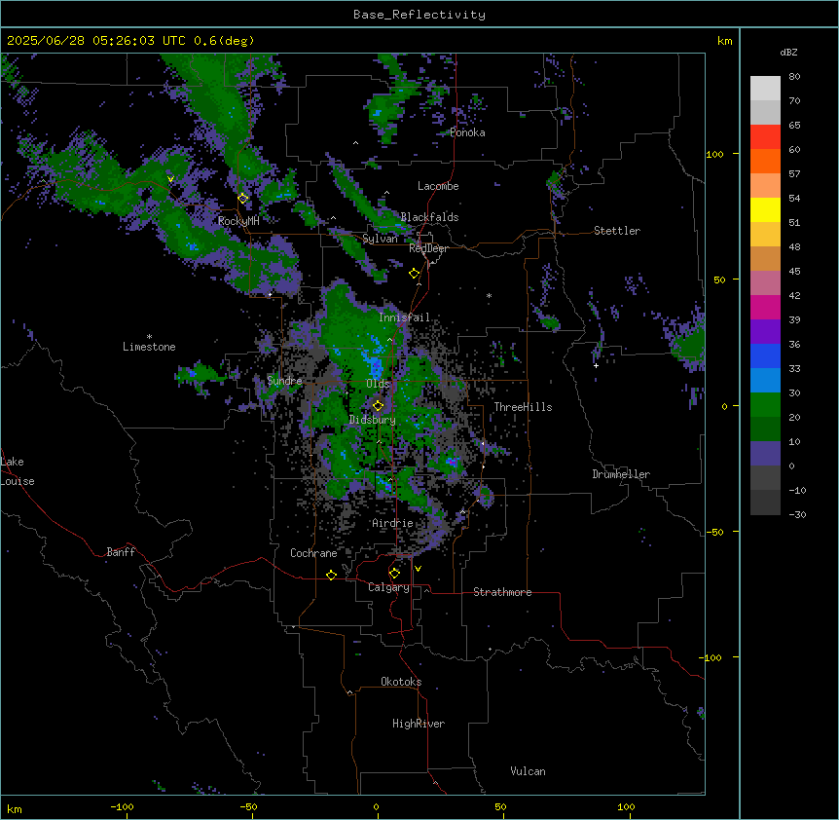Click the white asterisk marker east of Innisfail
This screenshot has width=839, height=820.
pyautogui.click(x=489, y=296)
